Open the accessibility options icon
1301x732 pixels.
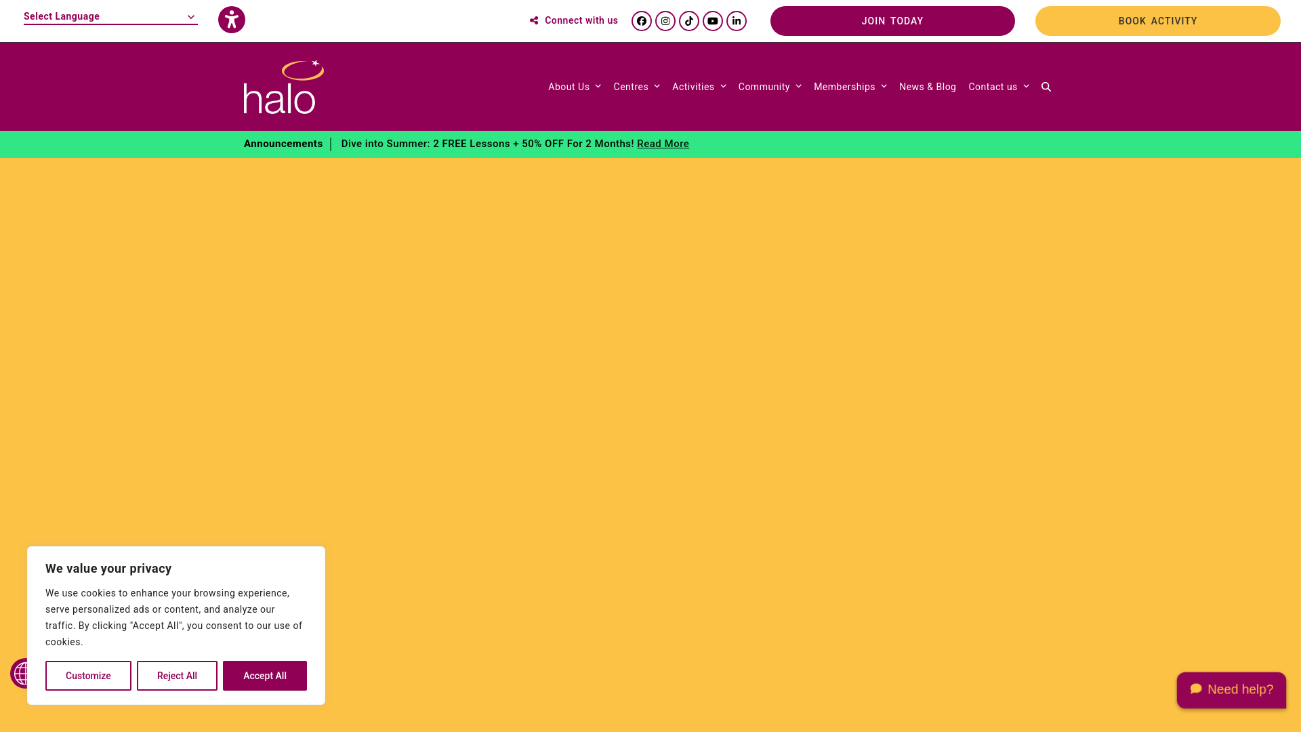click(232, 20)
